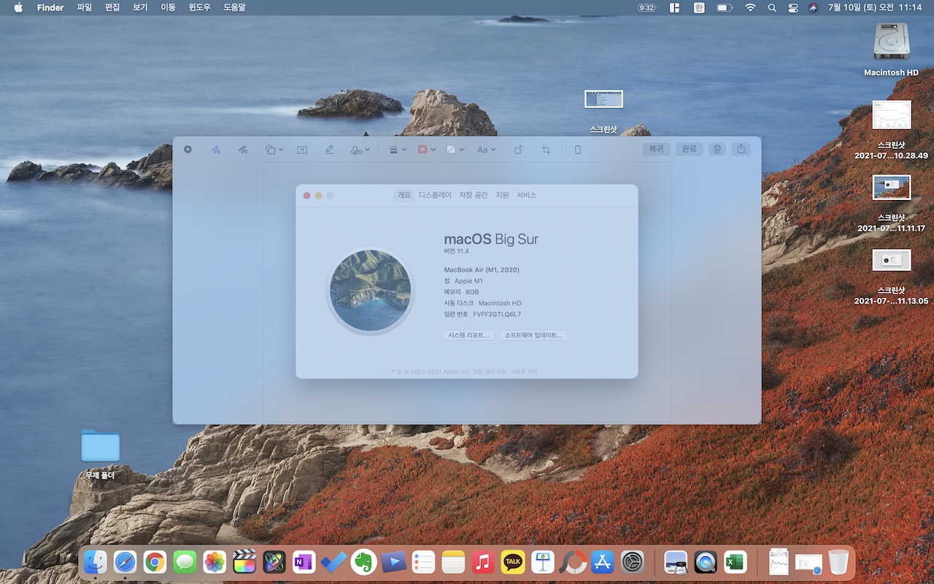Screen dimensions: 934x584
Task: Open the fill color picker
Action: [x=455, y=149]
